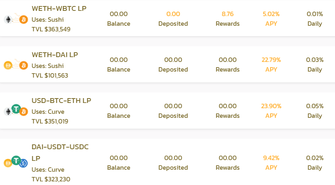The width and height of the screenshot is (335, 185).
Task: Click the 8.76 Rewards amount
Action: pyautogui.click(x=228, y=14)
